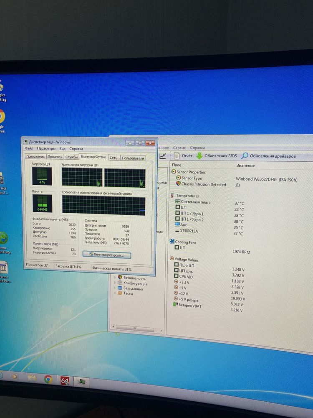
Task: Click Обновления BIOS green arrow button
Action: point(216,156)
